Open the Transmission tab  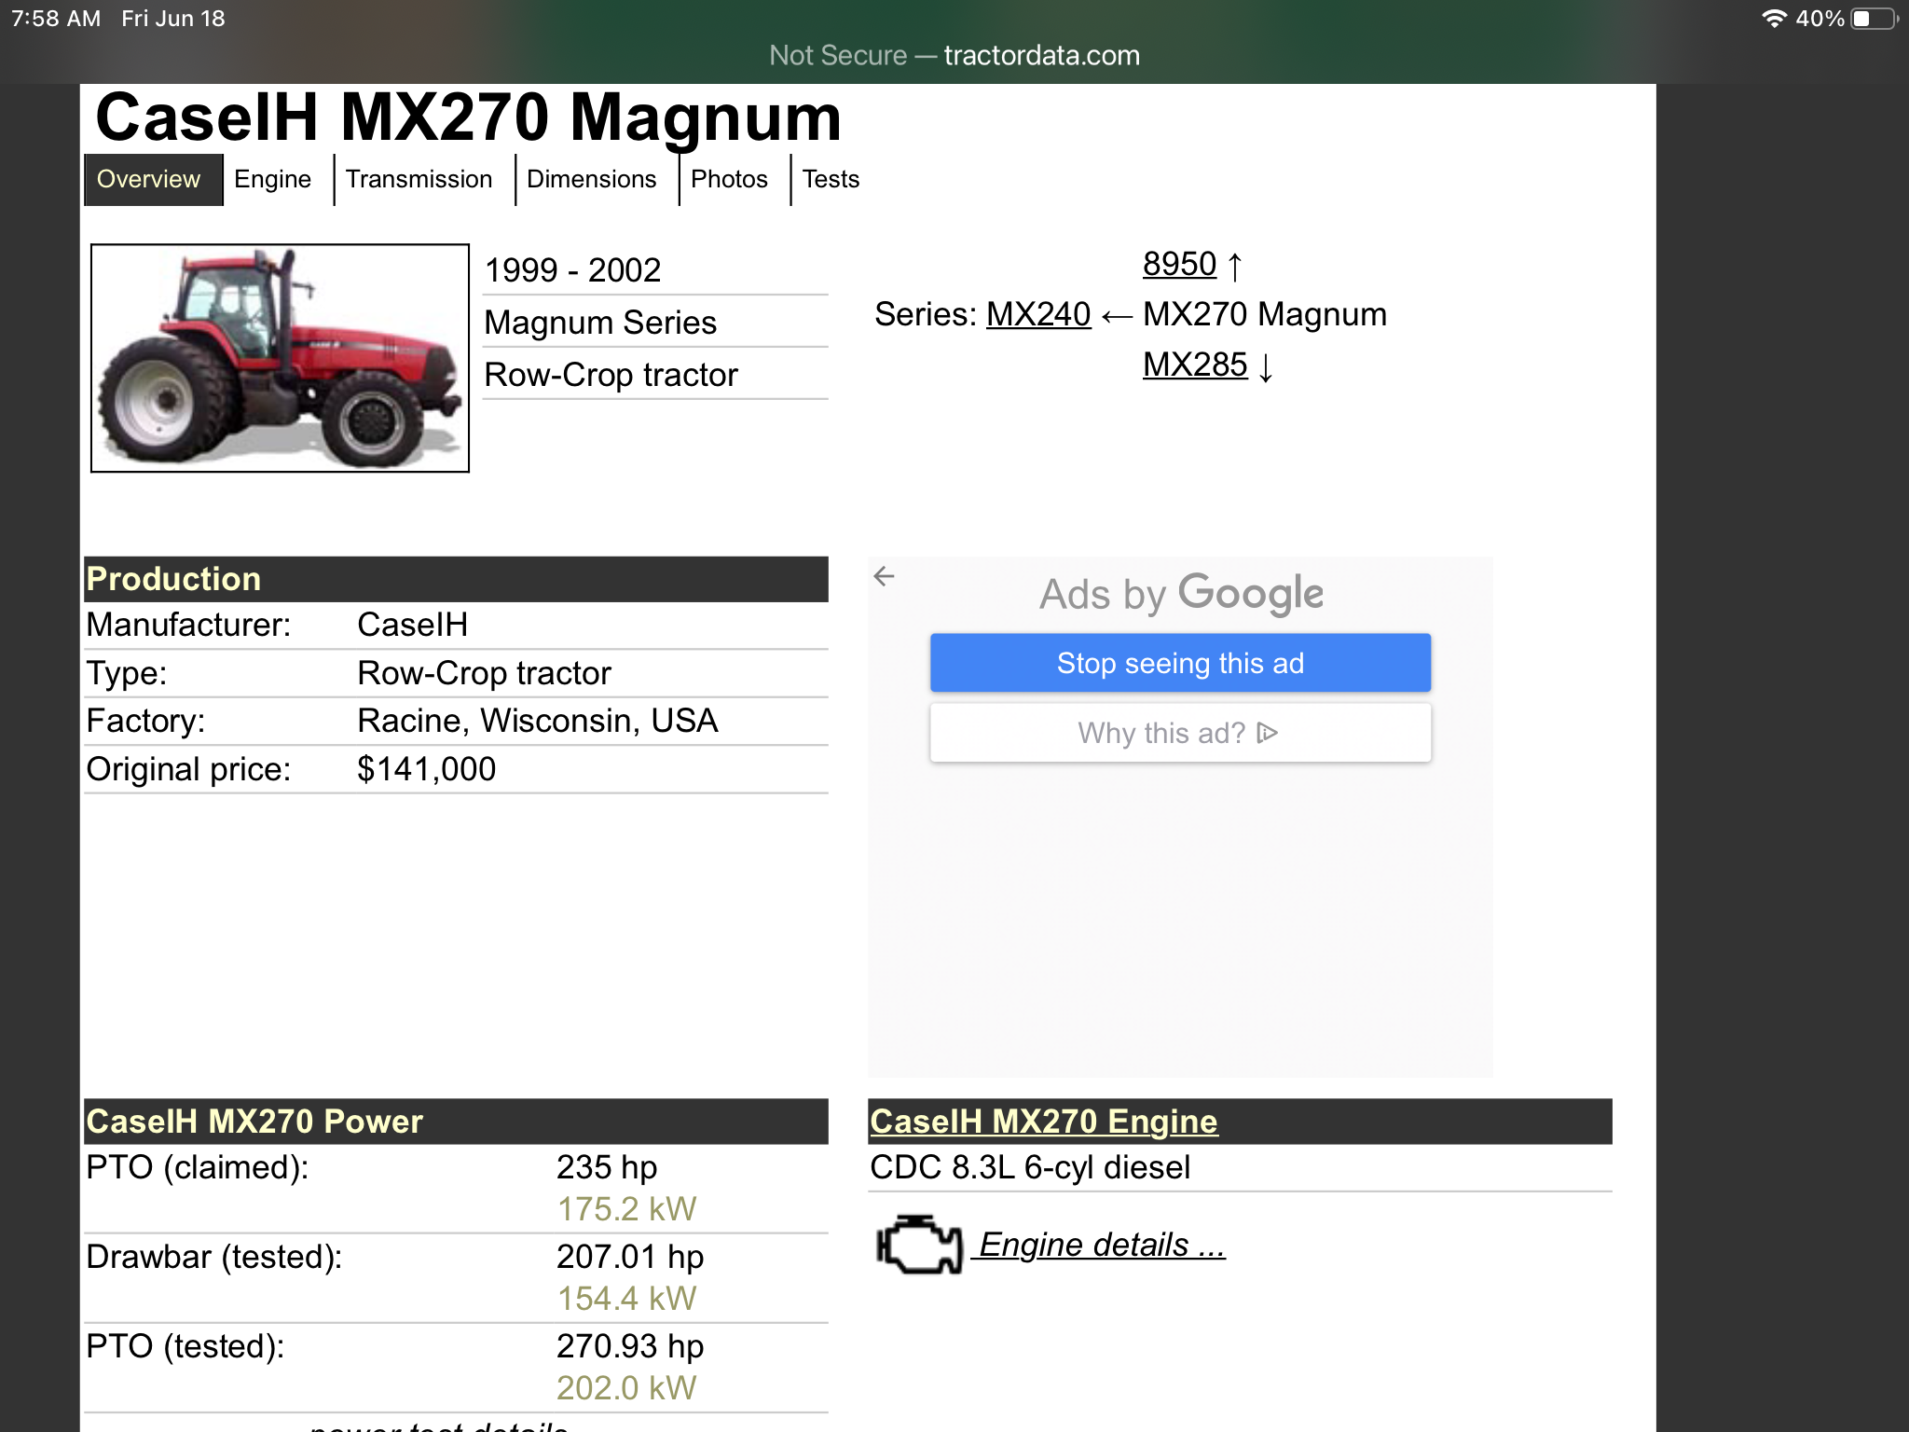pyautogui.click(x=419, y=179)
